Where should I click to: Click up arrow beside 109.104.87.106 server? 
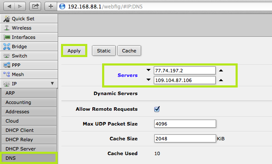(x=221, y=80)
